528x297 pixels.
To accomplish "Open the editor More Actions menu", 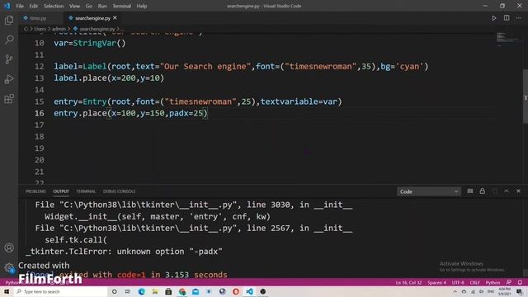I will click(519, 18).
